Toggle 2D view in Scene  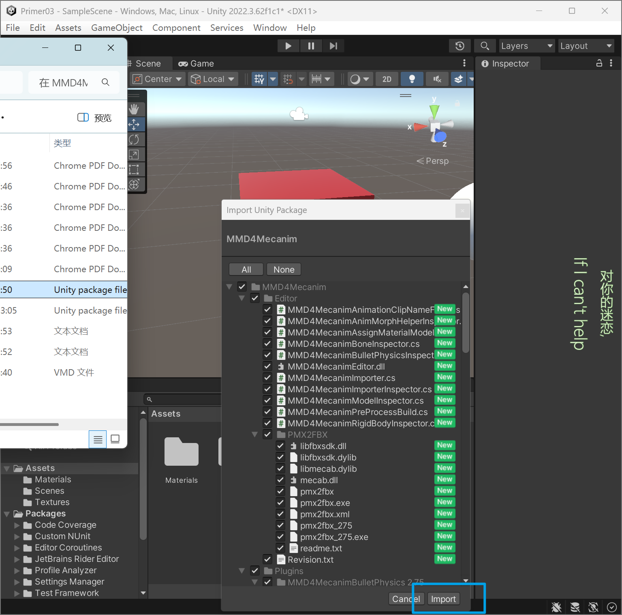tap(387, 79)
